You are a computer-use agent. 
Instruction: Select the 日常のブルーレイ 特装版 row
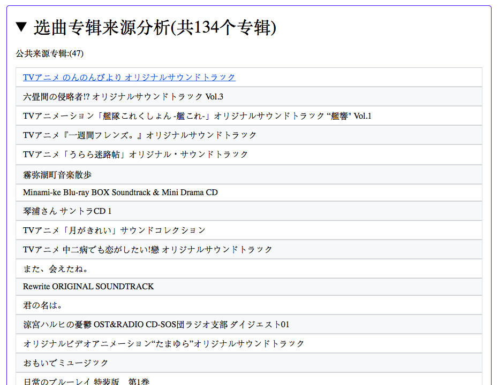click(x=249, y=379)
